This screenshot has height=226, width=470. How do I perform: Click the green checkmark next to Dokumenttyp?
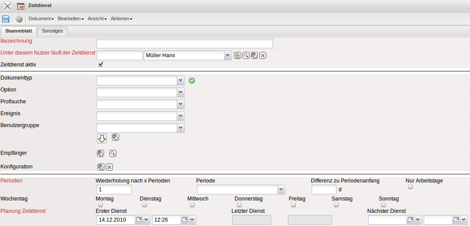[x=192, y=80]
